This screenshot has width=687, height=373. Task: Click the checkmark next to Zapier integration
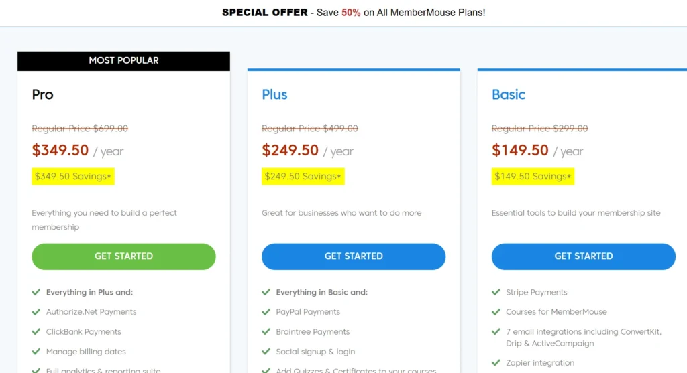(496, 363)
